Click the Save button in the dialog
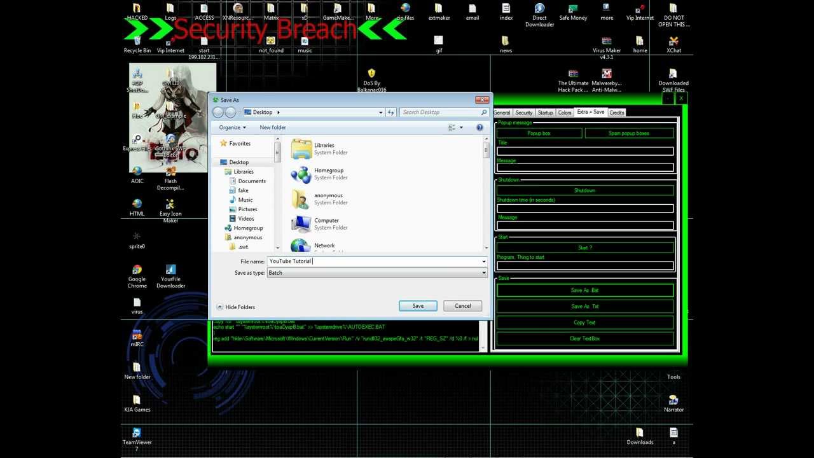Screen dimensions: 814x458 click(x=418, y=306)
